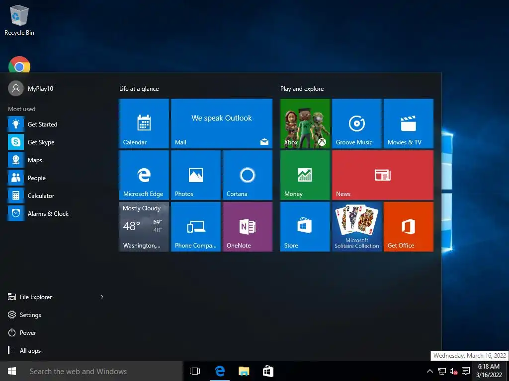Image resolution: width=509 pixels, height=381 pixels.
Task: Select the Chrome desktop icon
Action: pos(19,64)
